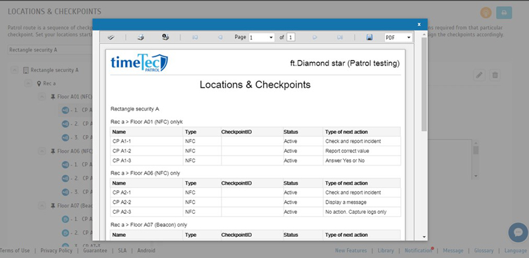Go to first page of report
The width and height of the screenshot is (529, 258).
tap(194, 38)
